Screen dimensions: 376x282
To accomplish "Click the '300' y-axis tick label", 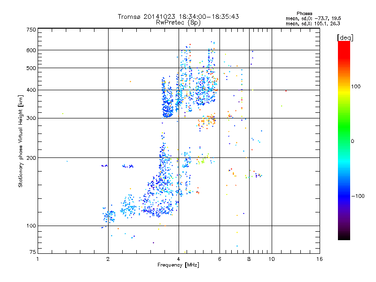I will coord(31,118).
